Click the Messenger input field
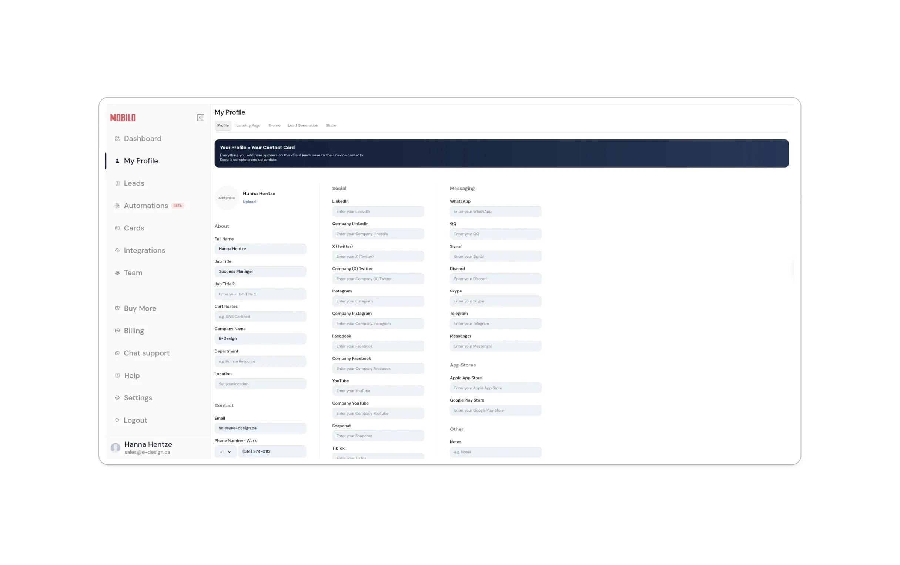Viewport: 900px width, 565px height. [496, 346]
